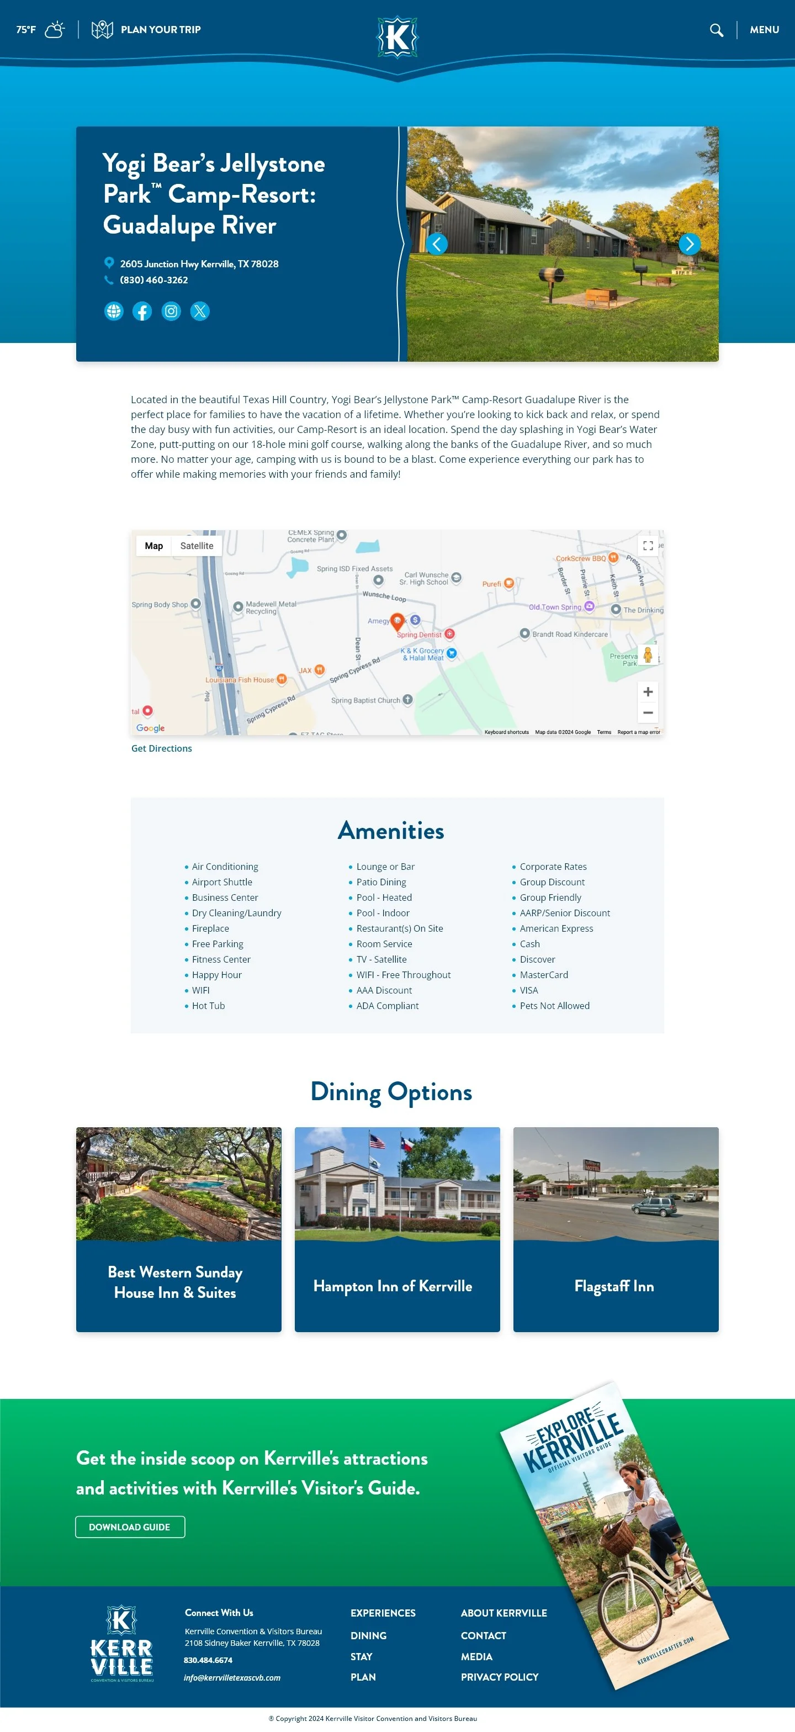This screenshot has height=1732, width=795.
Task: Click Report a map error link
Action: click(638, 732)
